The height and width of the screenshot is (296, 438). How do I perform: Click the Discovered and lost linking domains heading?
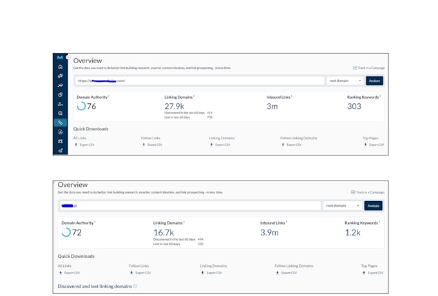[95, 286]
